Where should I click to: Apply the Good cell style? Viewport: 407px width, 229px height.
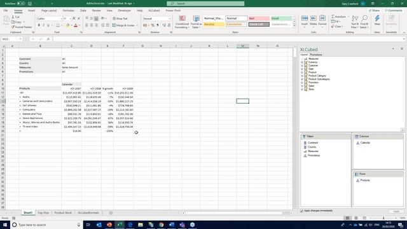point(281,18)
